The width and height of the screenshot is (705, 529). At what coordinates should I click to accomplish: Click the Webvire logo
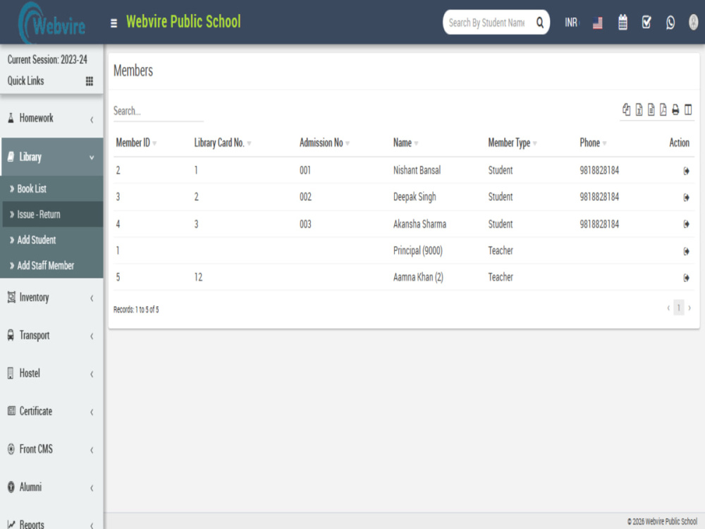51,23
